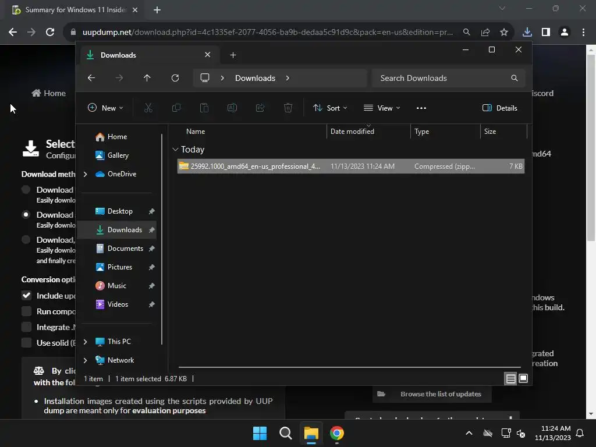Click the Rename icon in Explorer toolbar
Image resolution: width=596 pixels, height=447 pixels.
pyautogui.click(x=232, y=108)
